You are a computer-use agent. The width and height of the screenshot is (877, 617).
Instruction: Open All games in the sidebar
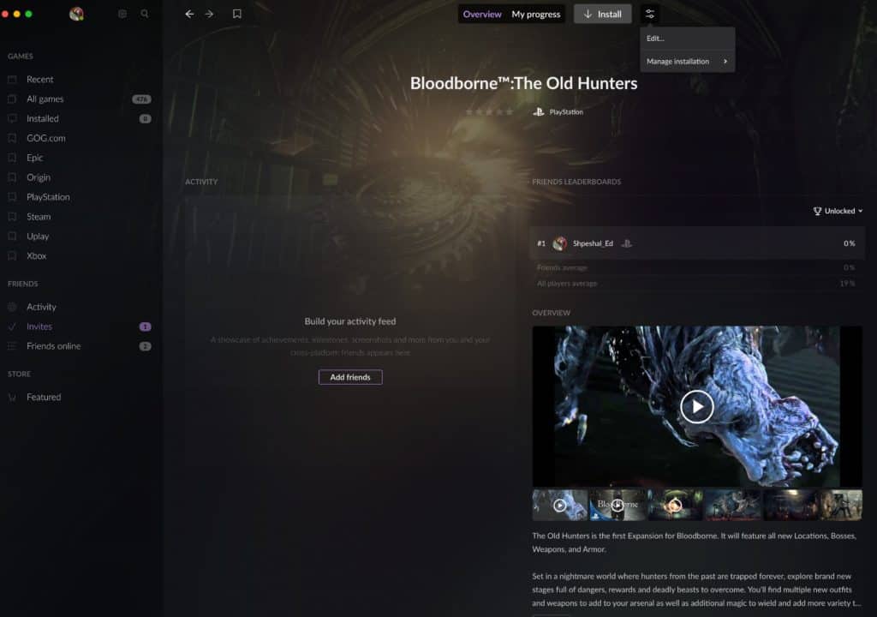(45, 99)
